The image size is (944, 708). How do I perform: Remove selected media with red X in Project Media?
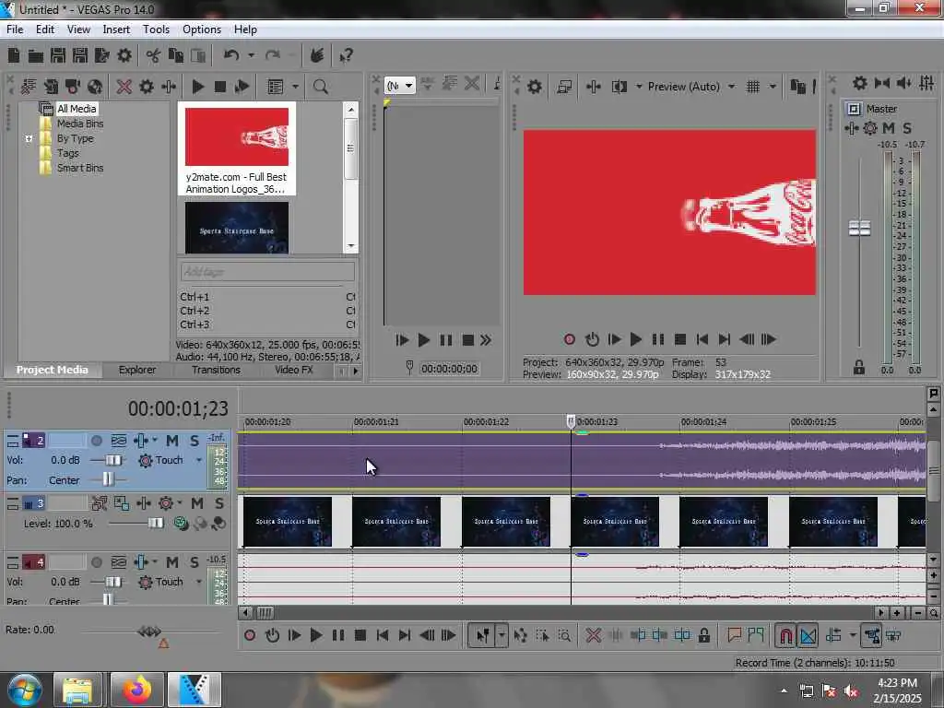[x=124, y=87]
